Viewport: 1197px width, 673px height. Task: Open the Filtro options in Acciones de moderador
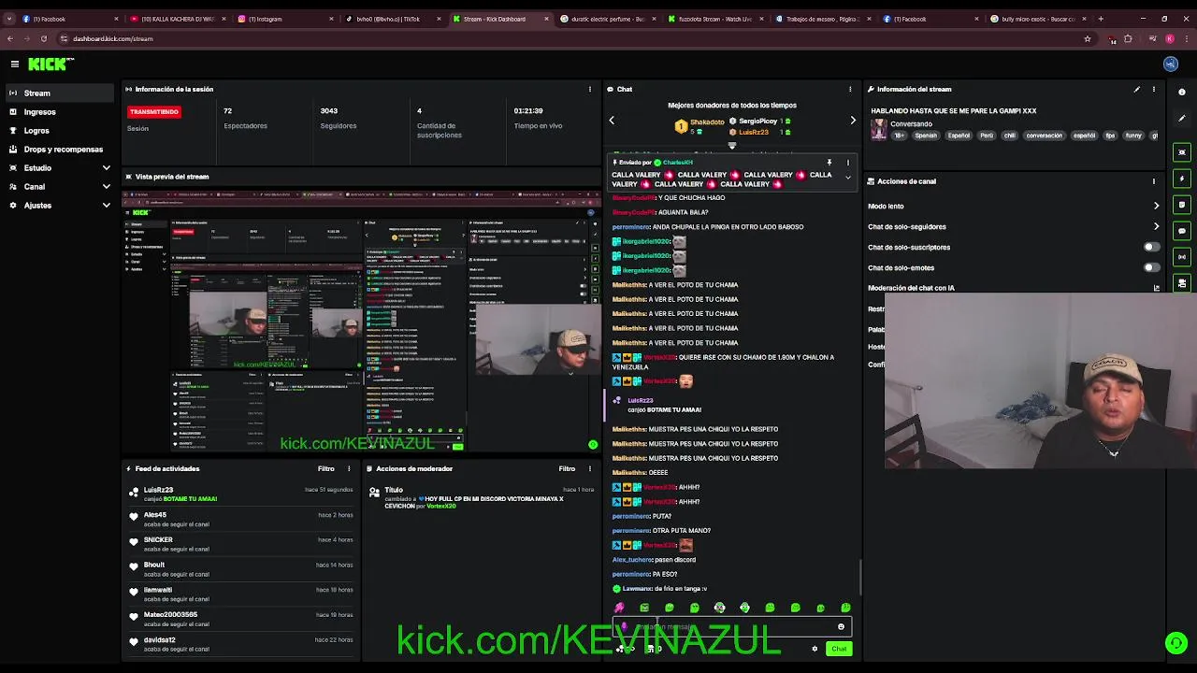(x=567, y=469)
